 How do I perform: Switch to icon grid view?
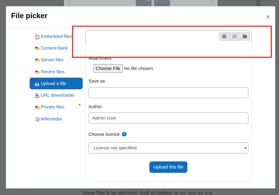224,36
